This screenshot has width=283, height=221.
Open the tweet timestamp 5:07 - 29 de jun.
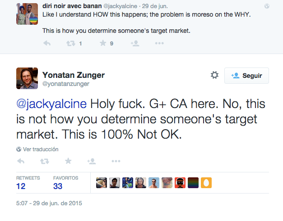pos(49,203)
